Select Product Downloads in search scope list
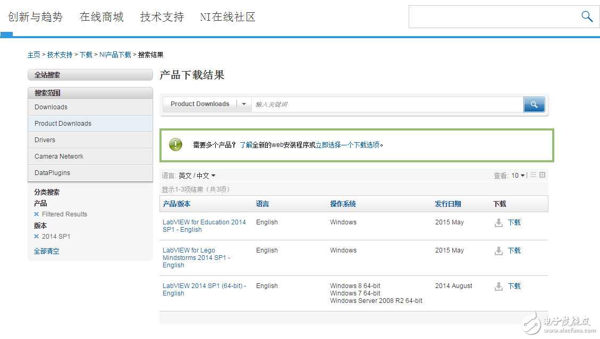 (x=90, y=124)
